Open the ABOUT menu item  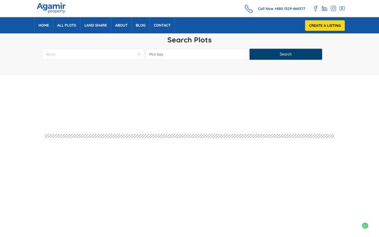coord(121,25)
